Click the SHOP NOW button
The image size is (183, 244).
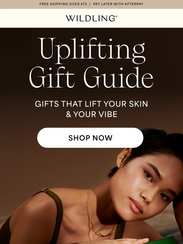point(90,138)
